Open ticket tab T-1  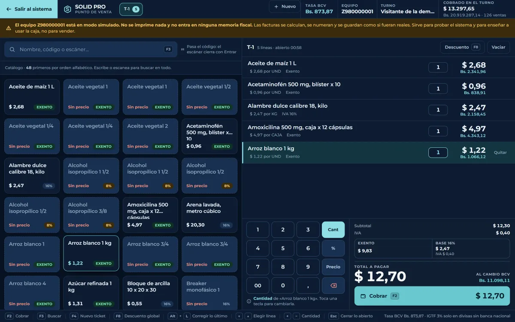131,9
